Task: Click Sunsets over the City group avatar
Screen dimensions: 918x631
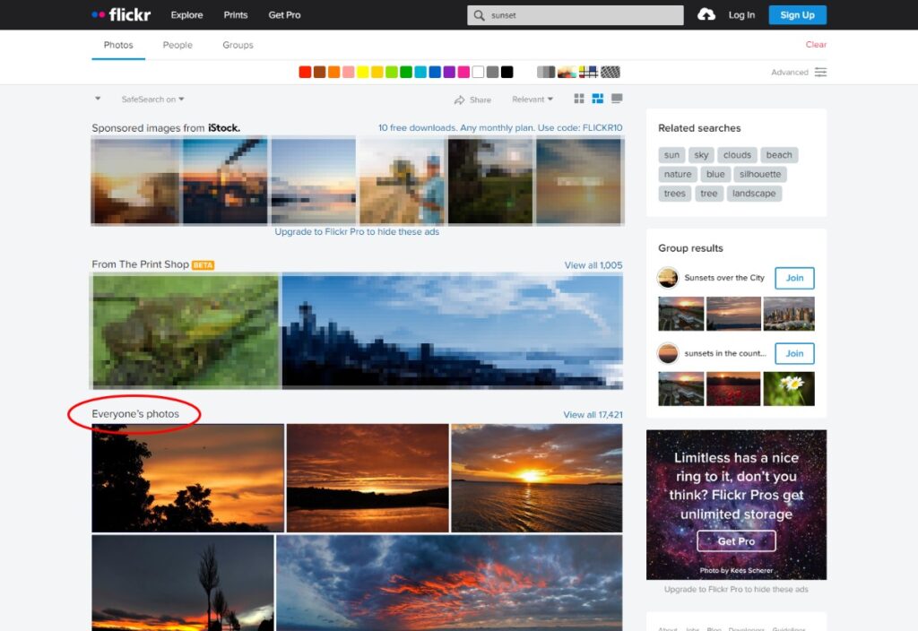Action: 668,278
